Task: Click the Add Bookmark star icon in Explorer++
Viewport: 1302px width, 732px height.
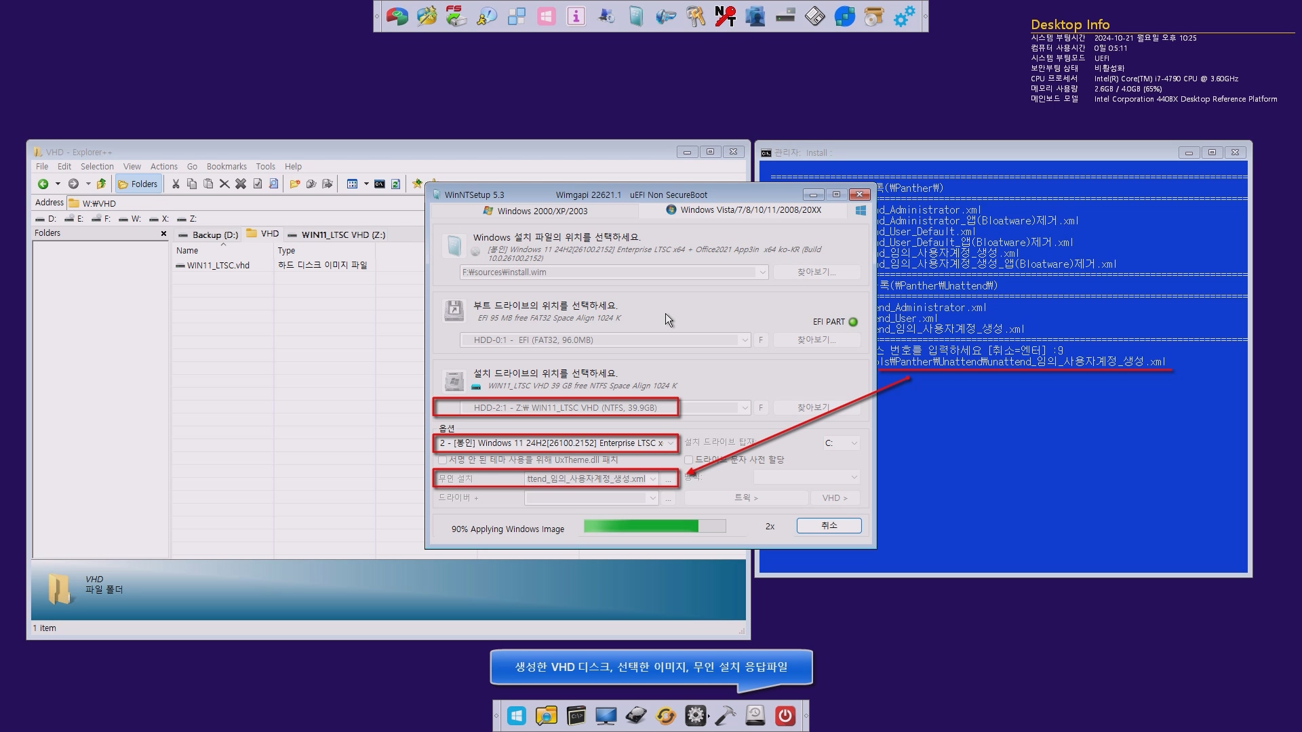Action: pyautogui.click(x=417, y=184)
